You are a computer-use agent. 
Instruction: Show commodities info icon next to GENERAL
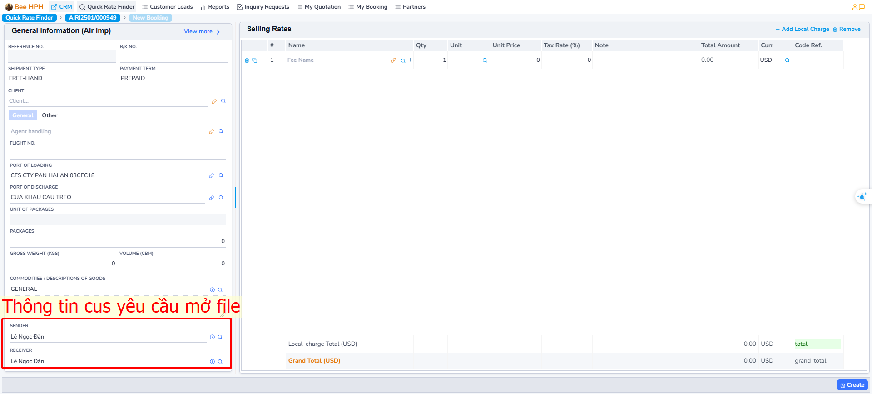212,290
